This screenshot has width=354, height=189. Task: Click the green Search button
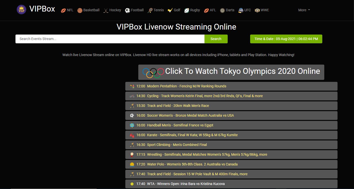[x=216, y=39]
